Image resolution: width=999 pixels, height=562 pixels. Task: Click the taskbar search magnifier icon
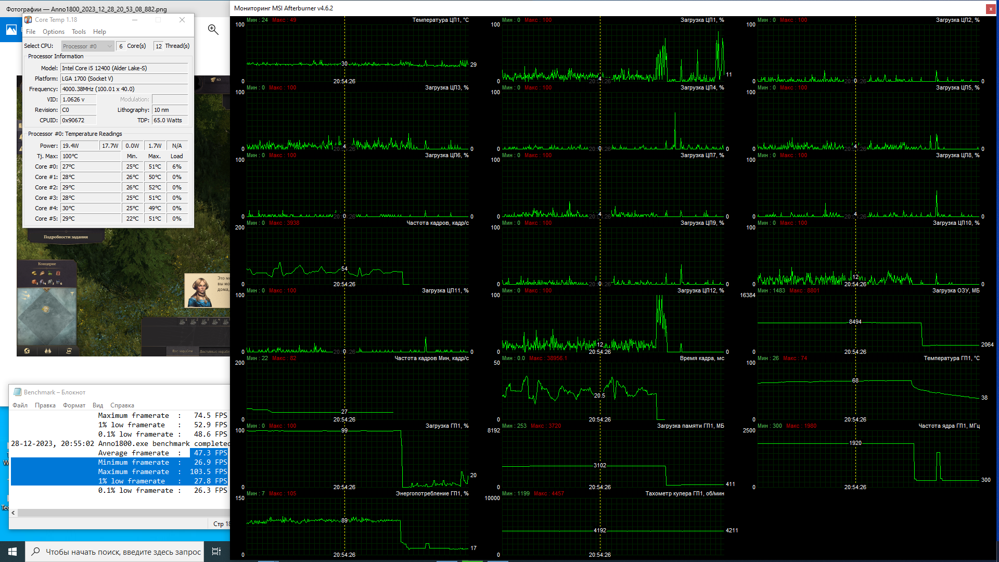point(35,552)
